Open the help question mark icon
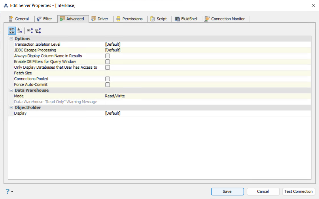 click(8, 191)
